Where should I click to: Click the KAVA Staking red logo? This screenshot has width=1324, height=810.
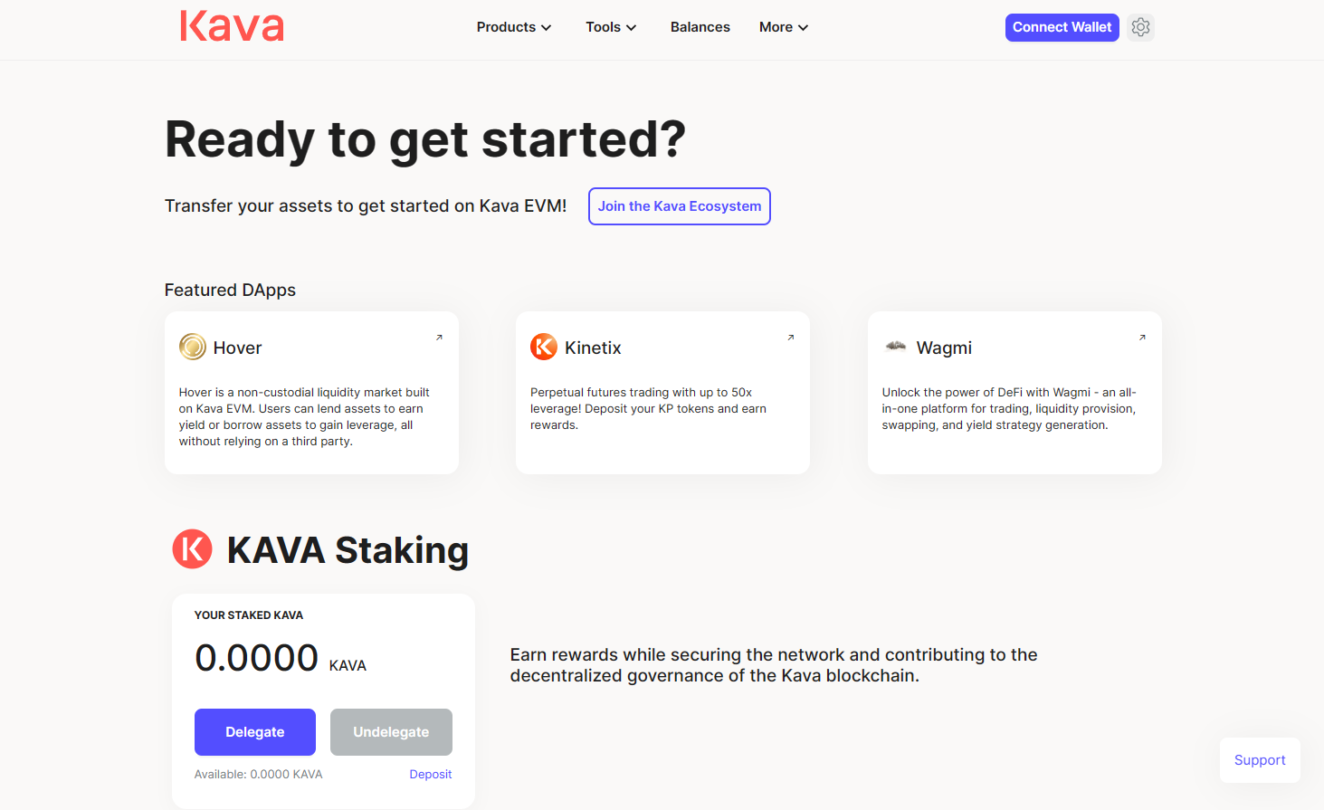coord(192,548)
